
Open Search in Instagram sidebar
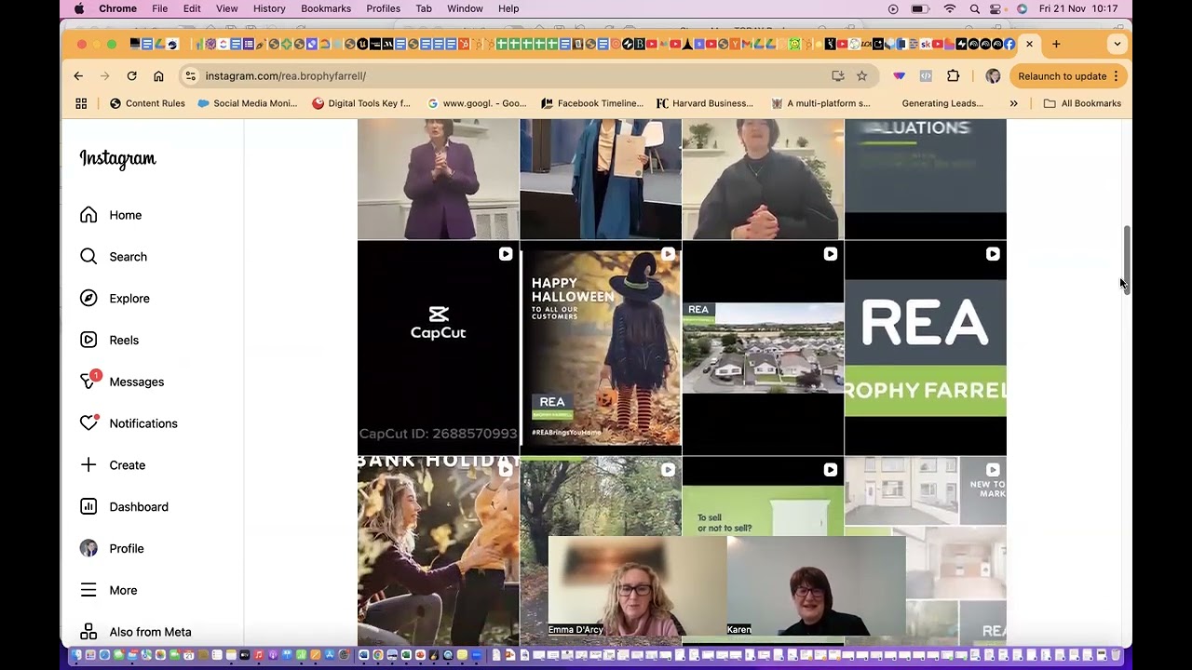[x=113, y=257]
